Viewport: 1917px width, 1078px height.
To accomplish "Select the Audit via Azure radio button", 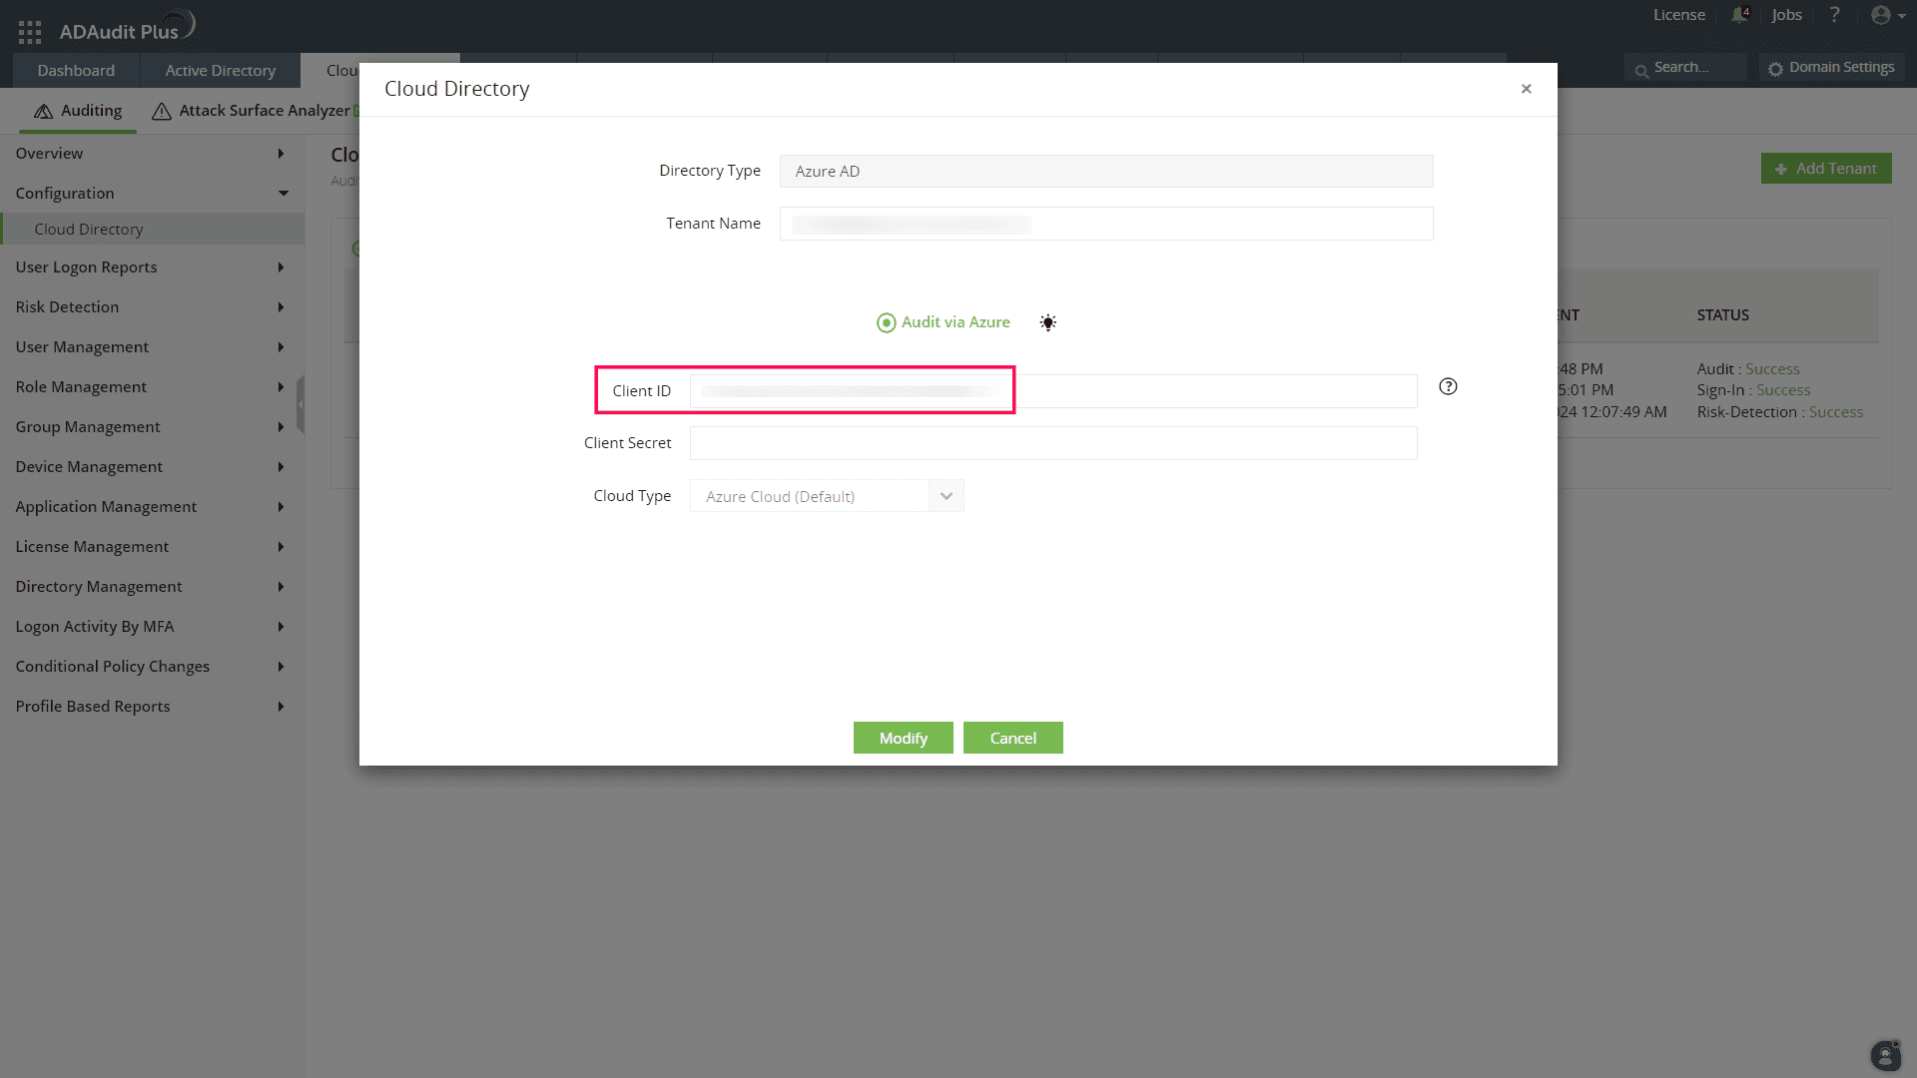I will [886, 322].
